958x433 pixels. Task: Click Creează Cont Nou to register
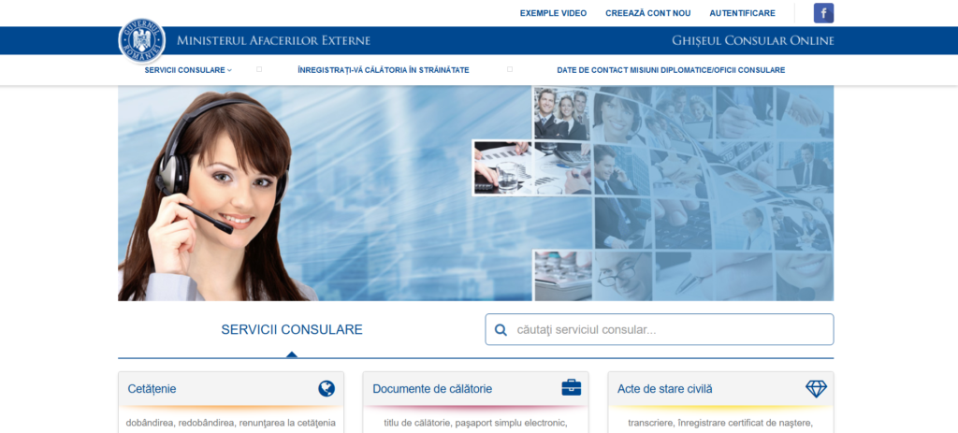pos(647,13)
